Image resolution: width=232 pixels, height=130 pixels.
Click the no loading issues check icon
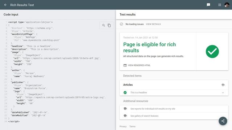(x=121, y=24)
